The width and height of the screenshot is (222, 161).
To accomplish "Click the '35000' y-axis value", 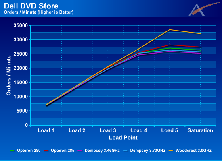I will tap(21, 25).
